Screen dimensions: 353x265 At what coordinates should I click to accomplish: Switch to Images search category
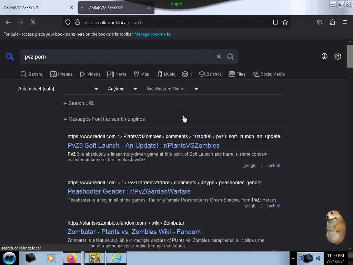[x=61, y=74]
